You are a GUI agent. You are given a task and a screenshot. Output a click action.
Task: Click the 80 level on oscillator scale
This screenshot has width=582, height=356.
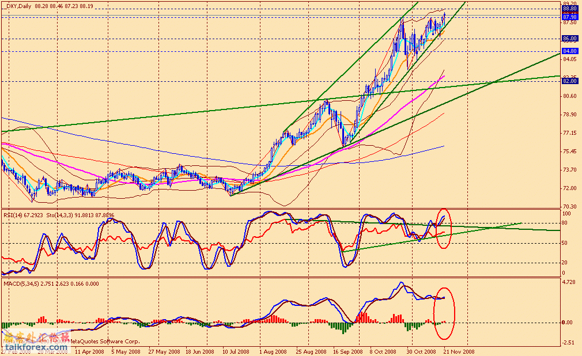click(x=565, y=223)
